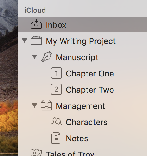The width and height of the screenshot is (158, 156).
Task: Click the Notes document icon
Action: 56,138
